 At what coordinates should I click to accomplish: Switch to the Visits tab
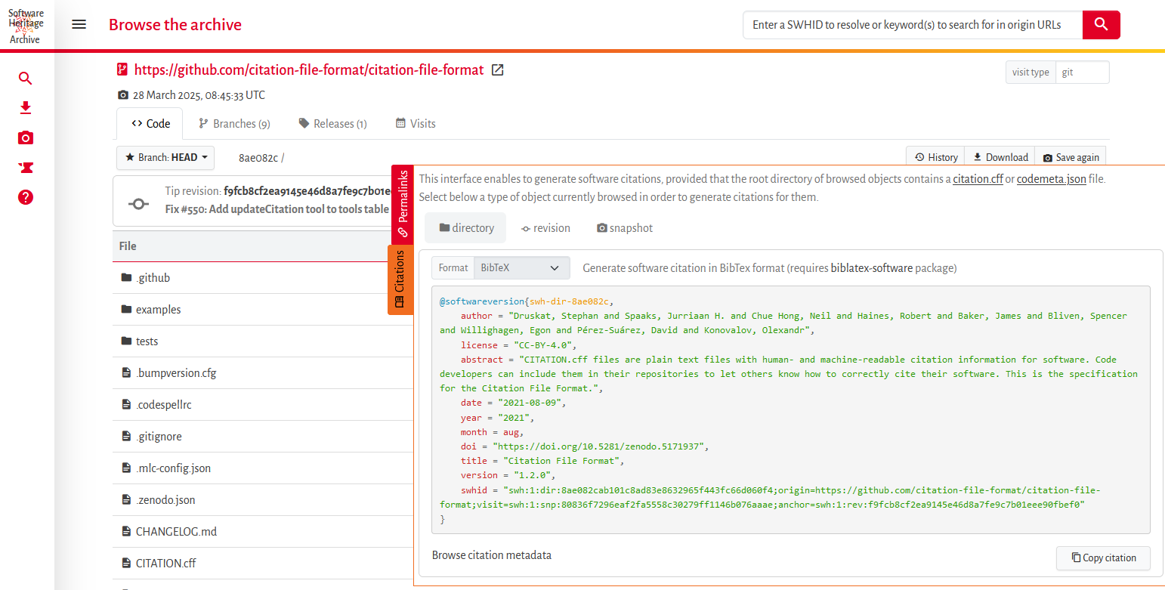(416, 124)
